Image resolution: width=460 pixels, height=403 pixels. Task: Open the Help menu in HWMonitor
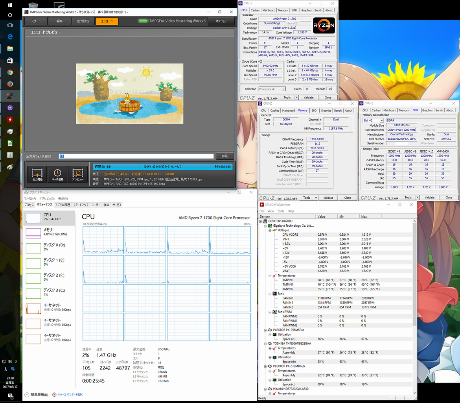[291, 211]
